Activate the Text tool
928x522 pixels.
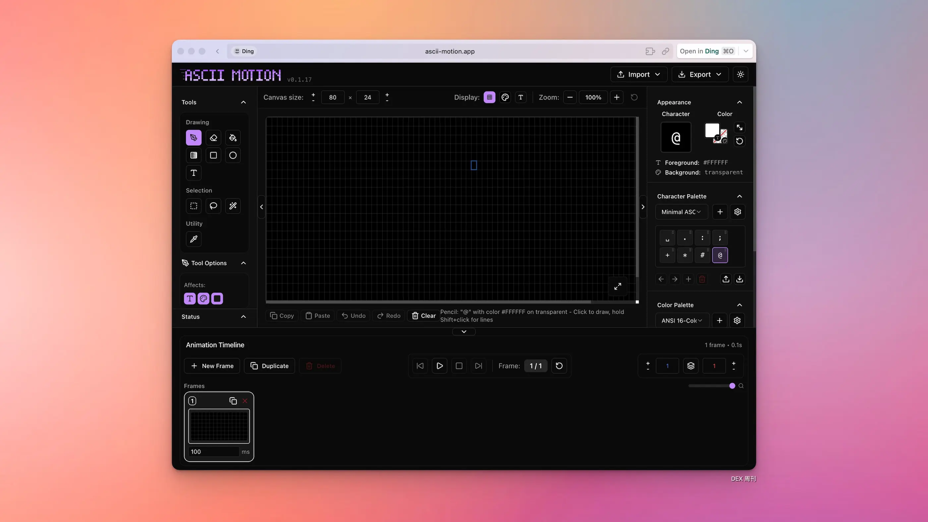194,173
